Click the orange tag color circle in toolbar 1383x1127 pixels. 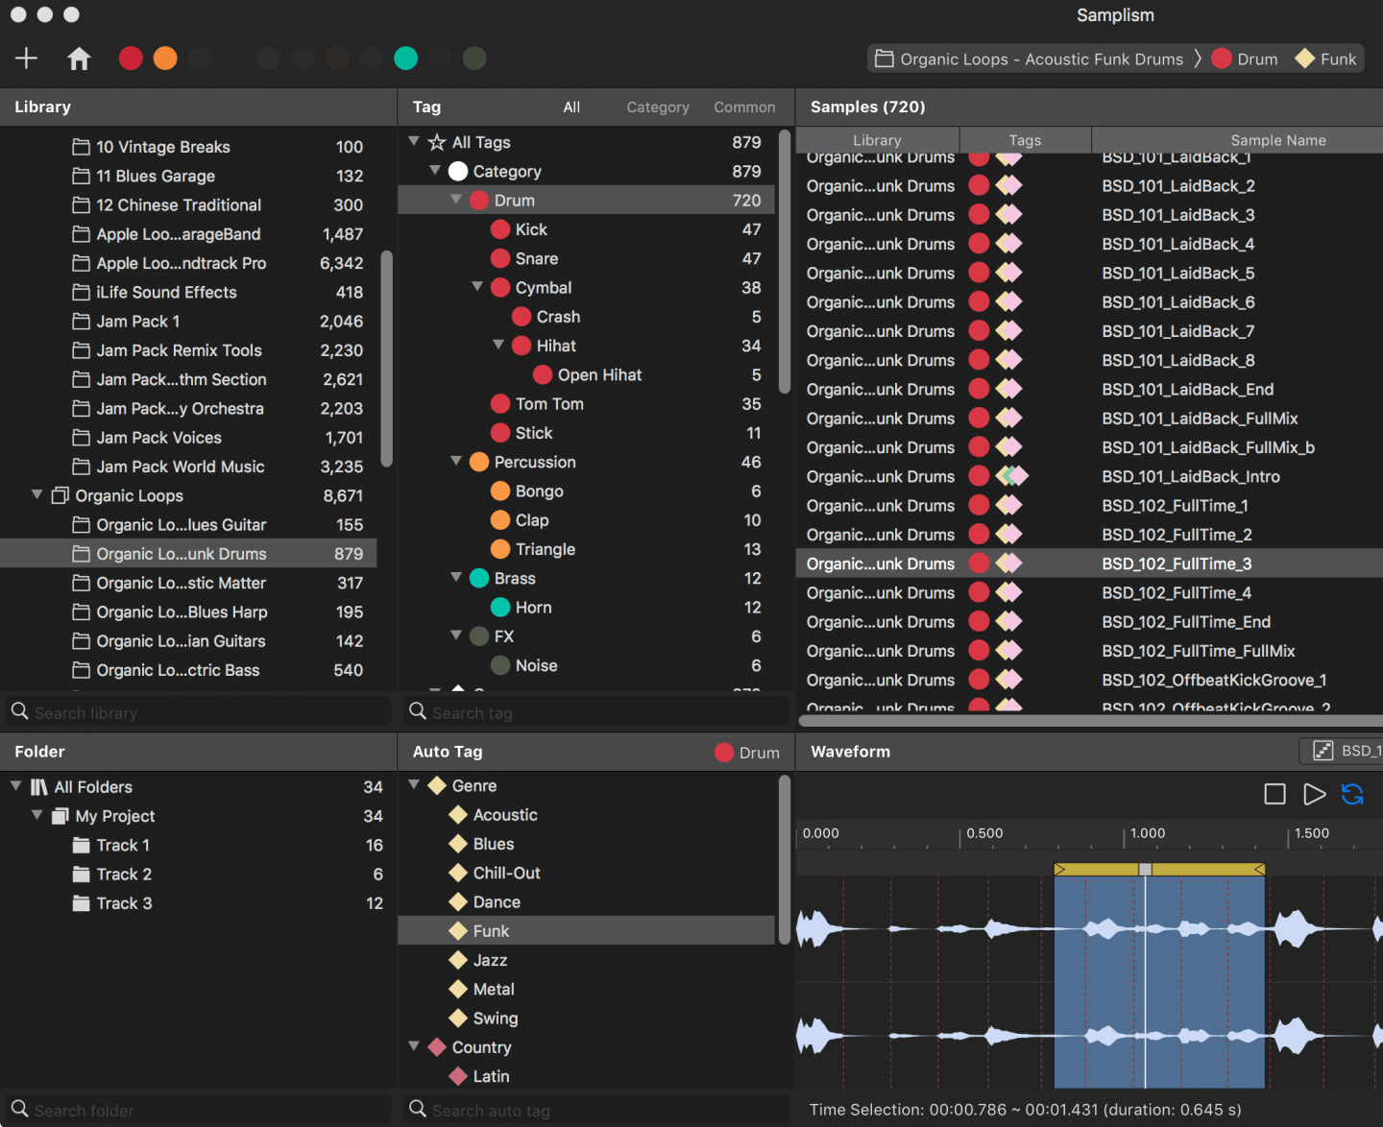[x=165, y=59]
